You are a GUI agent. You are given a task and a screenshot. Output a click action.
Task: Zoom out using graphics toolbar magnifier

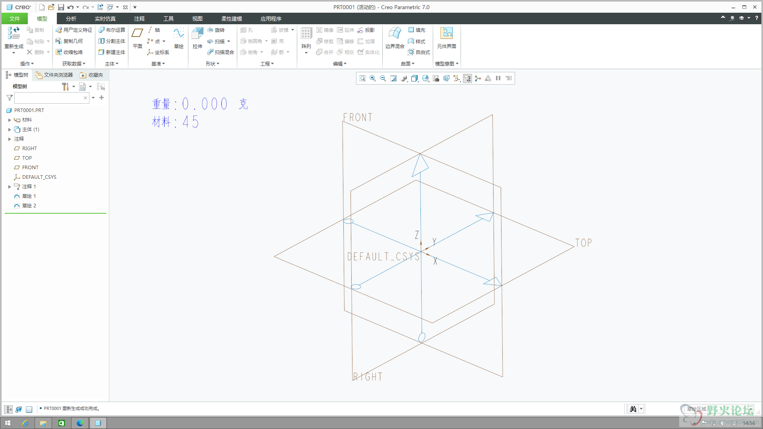[383, 78]
